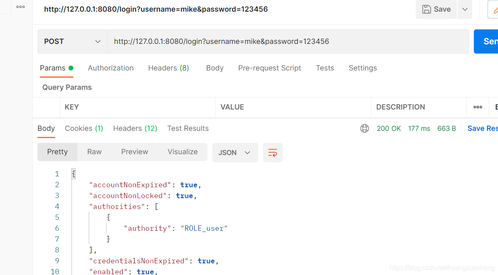
Task: Click the "ROLE_user" value in response
Action: [204, 228]
